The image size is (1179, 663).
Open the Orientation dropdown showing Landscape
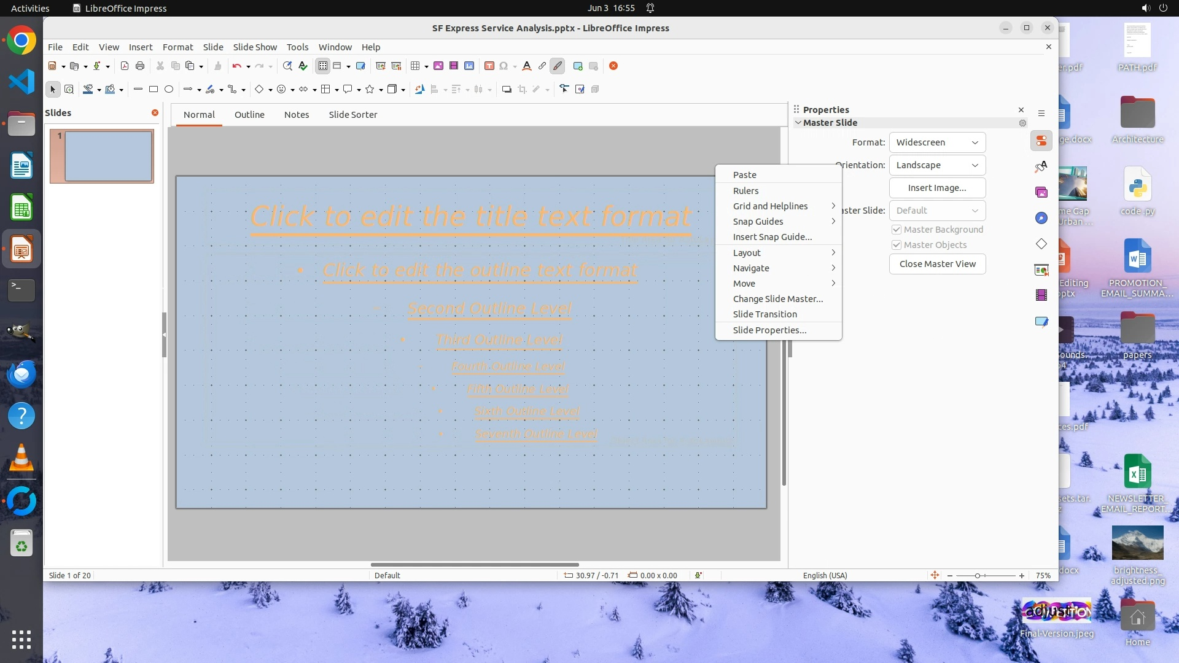point(937,165)
